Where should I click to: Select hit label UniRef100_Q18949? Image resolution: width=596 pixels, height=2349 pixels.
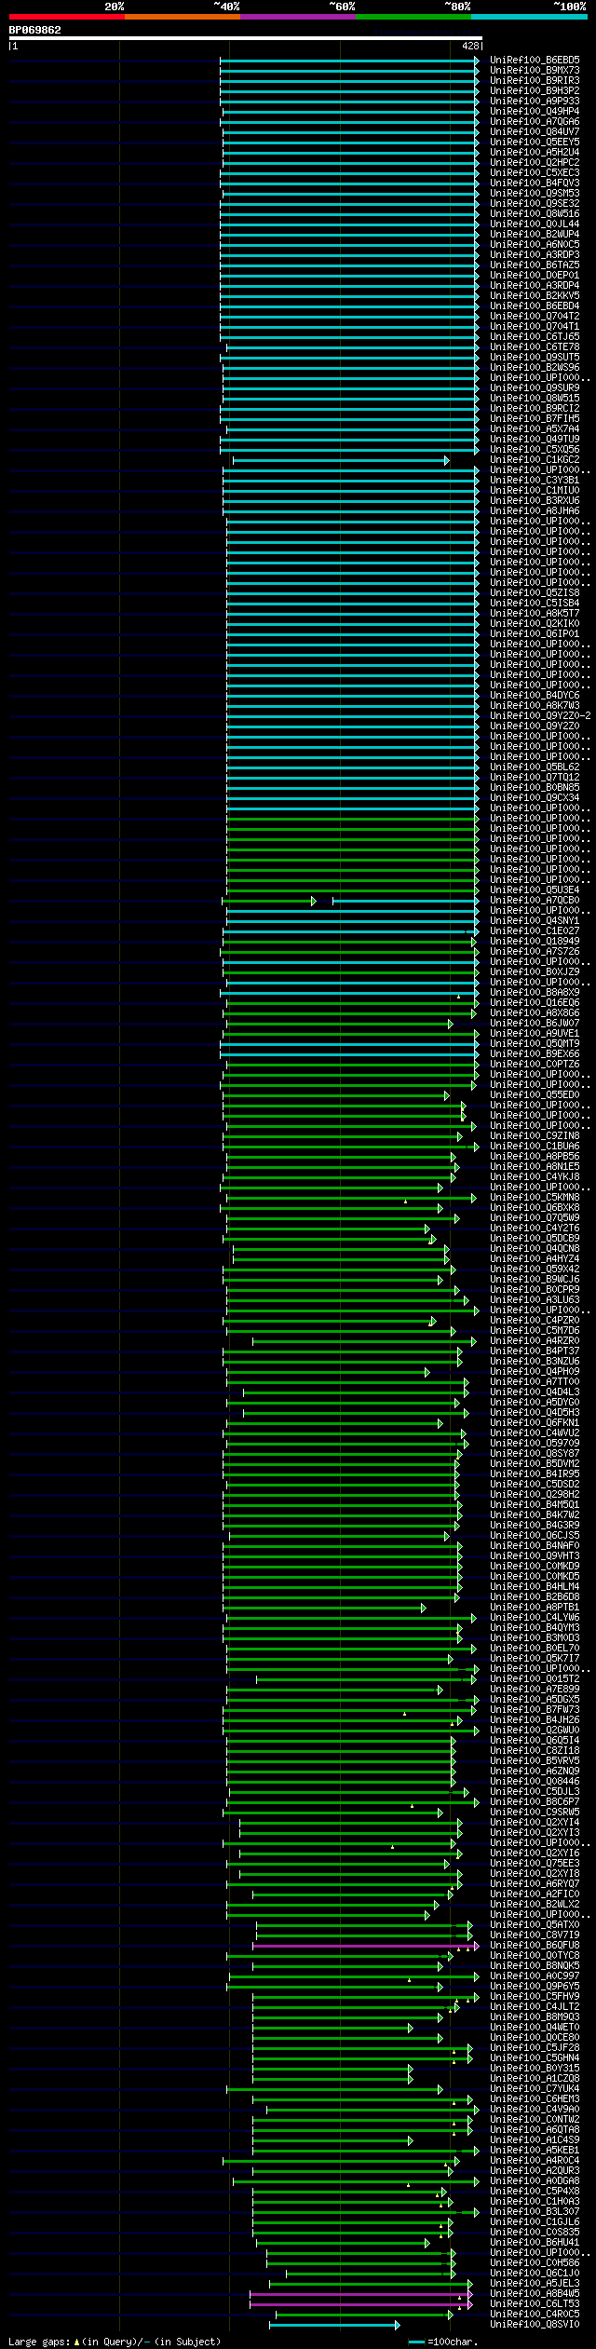(535, 942)
